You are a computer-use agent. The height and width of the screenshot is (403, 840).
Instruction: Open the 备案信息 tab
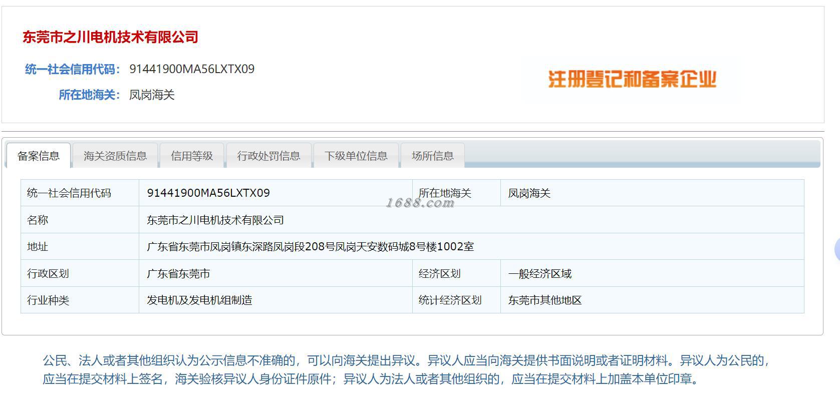click(x=39, y=156)
